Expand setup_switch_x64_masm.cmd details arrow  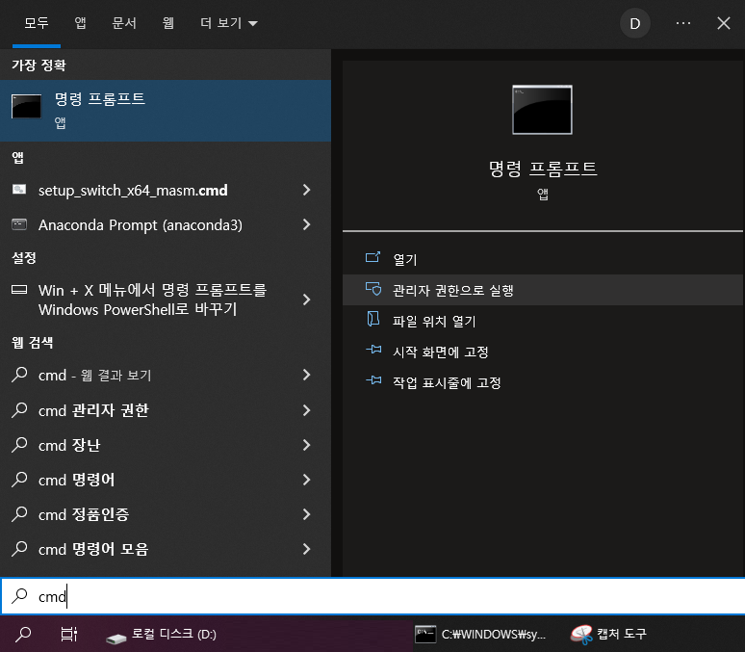click(x=306, y=191)
